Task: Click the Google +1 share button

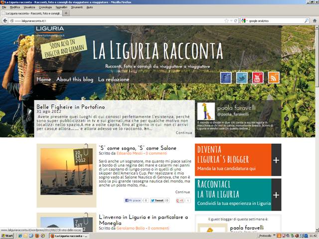Action: pyautogui.click(x=180, y=201)
